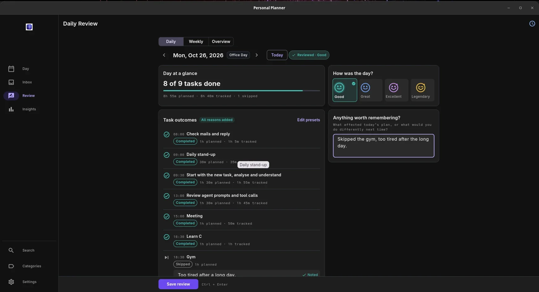Screen dimensions: 539x292
Task: Open the Categories tag icon
Action: click(11, 266)
